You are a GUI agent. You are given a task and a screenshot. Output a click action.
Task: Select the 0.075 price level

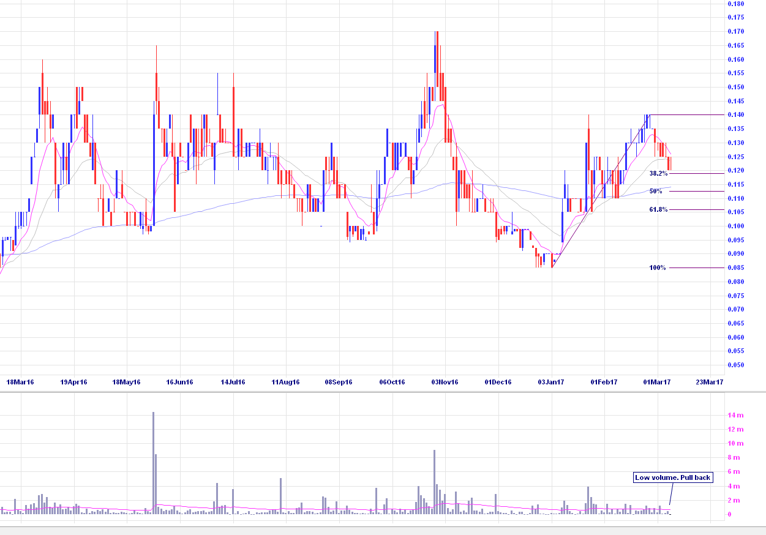pyautogui.click(x=735, y=296)
